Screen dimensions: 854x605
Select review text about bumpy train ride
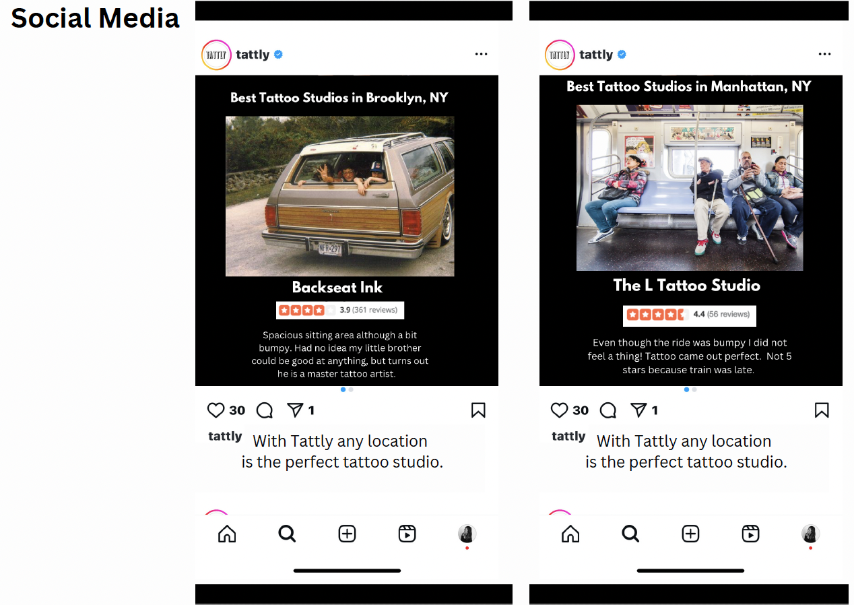tap(690, 356)
